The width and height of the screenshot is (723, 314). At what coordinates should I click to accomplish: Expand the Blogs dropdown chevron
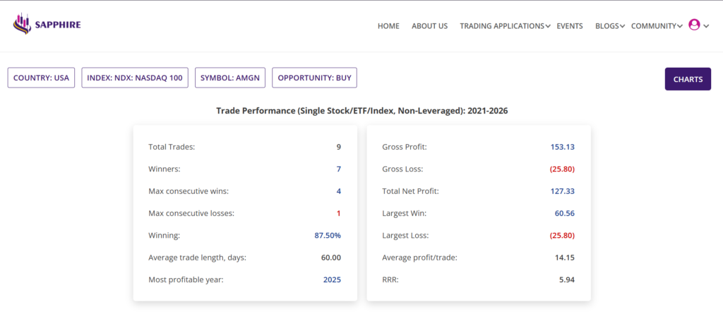click(622, 26)
